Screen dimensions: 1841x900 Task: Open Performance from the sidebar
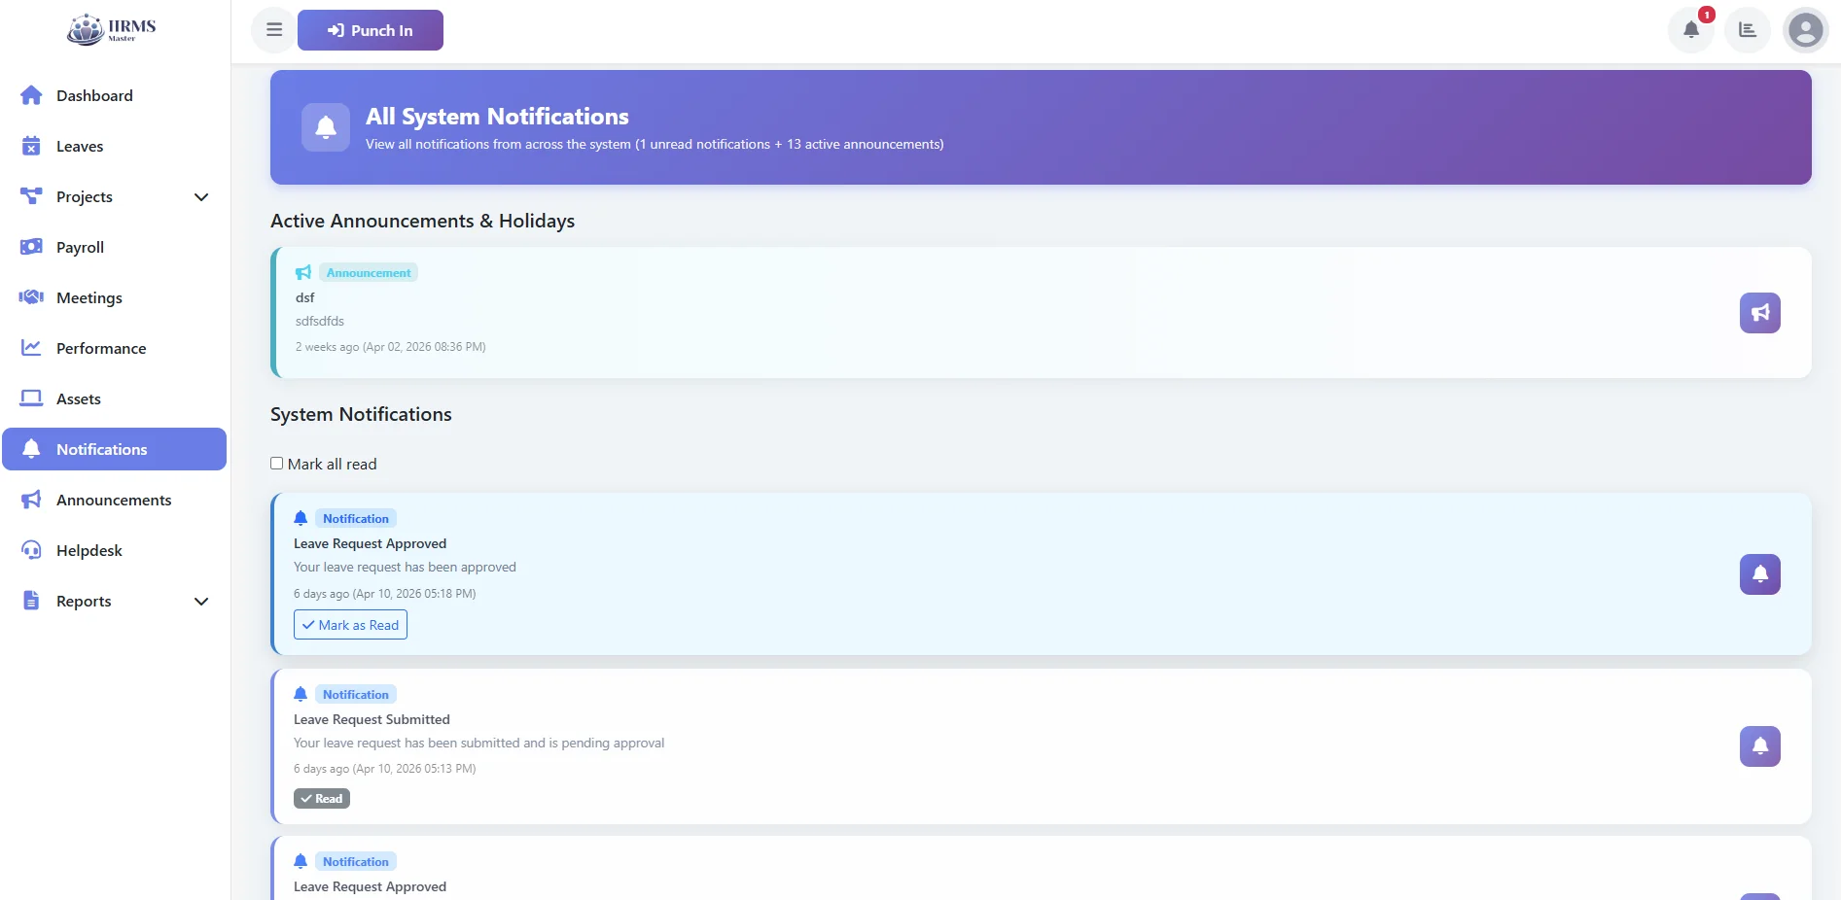[115, 348]
